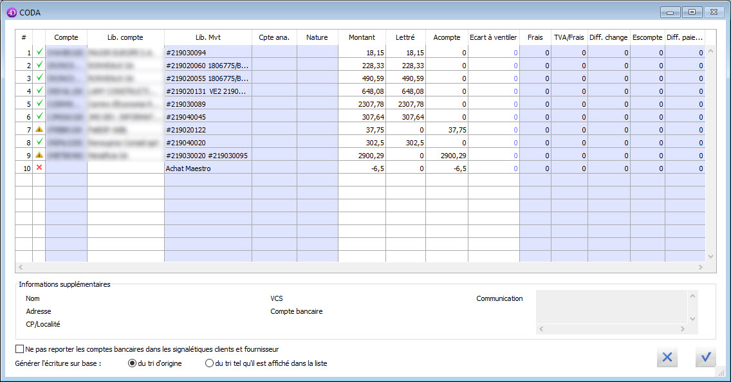Click the green checkmark in row 1

coord(39,52)
